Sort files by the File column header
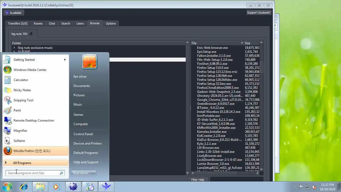Screen dimensions: 341x192 pyautogui.click(x=217, y=43)
